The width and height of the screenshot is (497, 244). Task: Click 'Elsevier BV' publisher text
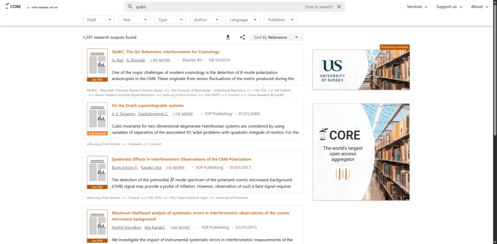pyautogui.click(x=192, y=60)
